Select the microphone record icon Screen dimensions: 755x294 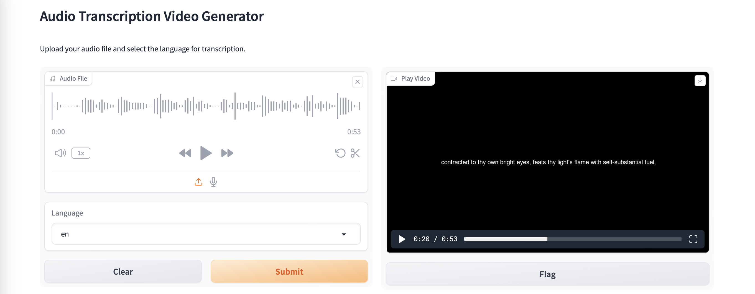(x=213, y=182)
